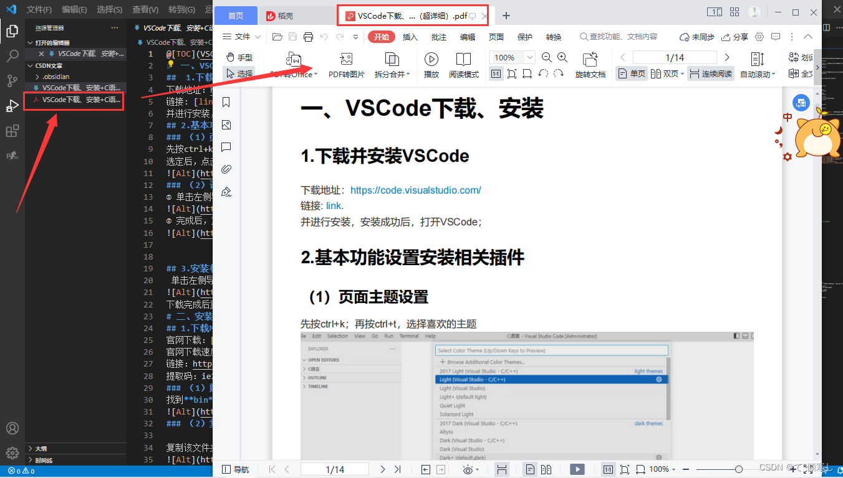Click the Rotate Document (旋转文档) icon

(x=590, y=66)
